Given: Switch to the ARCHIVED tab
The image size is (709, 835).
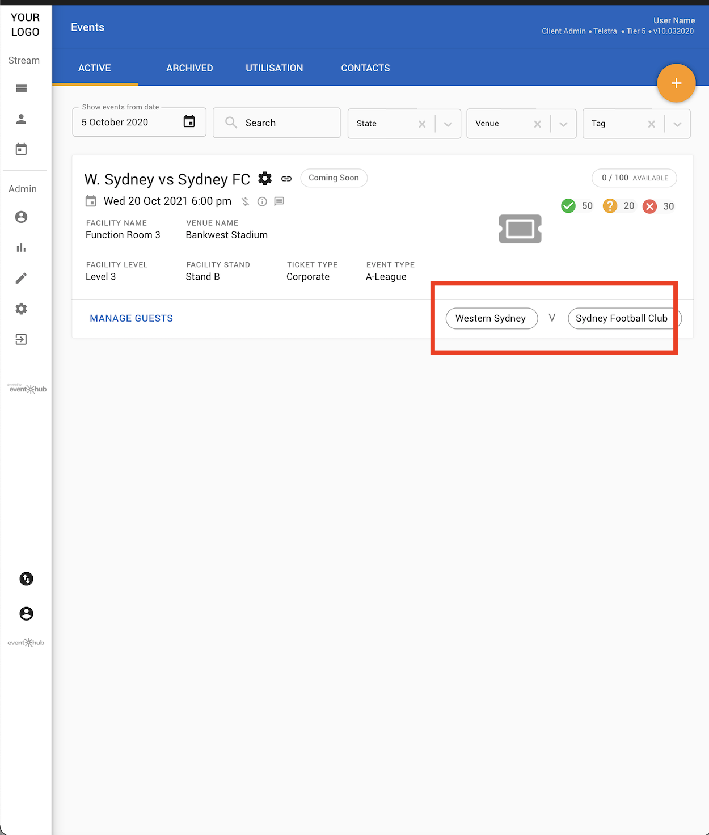Looking at the screenshot, I should (189, 68).
